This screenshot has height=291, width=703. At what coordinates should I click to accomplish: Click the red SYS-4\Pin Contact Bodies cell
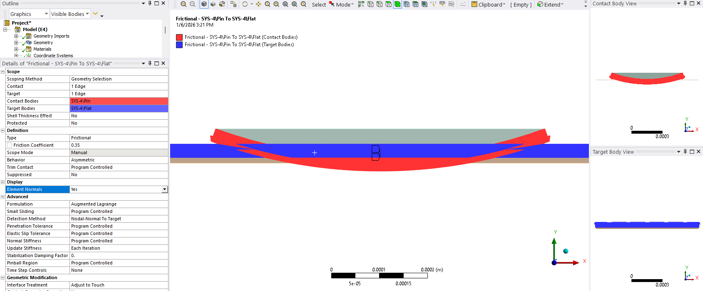119,101
